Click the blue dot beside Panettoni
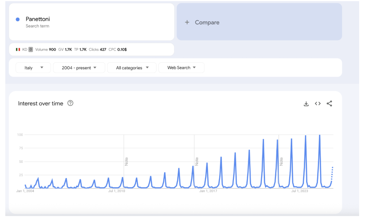375x223 pixels. [x=18, y=19]
